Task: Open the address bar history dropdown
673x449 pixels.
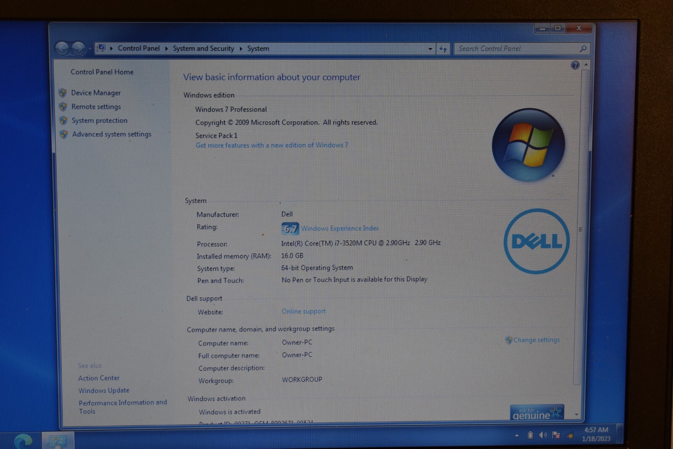Action: coord(430,49)
